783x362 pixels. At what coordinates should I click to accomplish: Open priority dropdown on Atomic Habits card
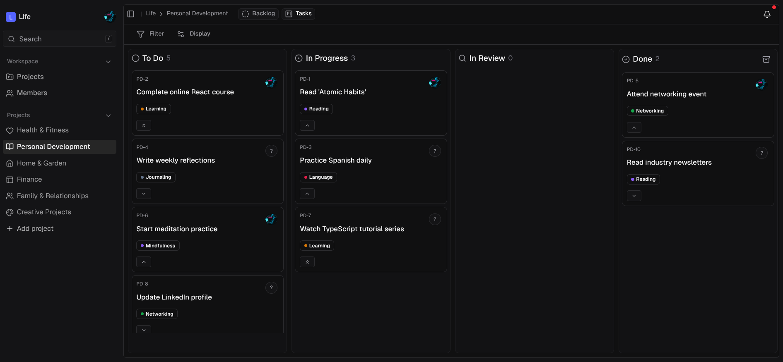(x=307, y=125)
